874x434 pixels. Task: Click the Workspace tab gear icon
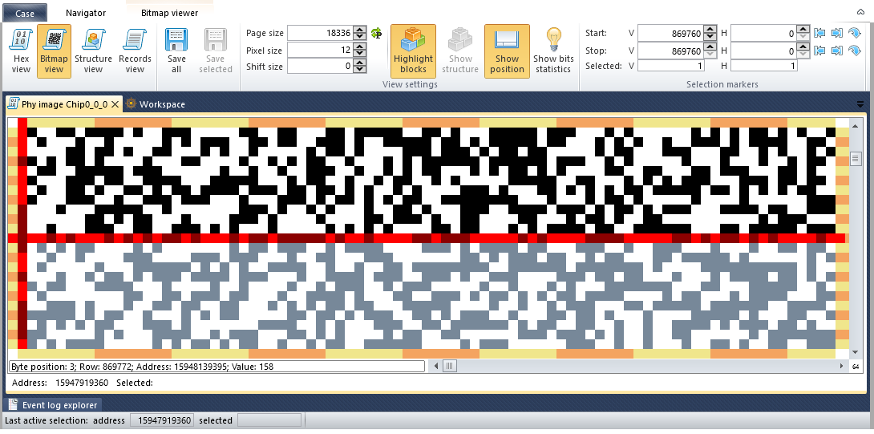(131, 103)
